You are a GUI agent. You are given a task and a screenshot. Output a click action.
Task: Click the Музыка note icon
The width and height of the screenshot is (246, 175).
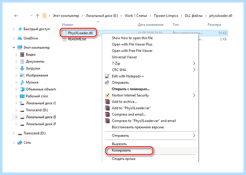(22, 82)
